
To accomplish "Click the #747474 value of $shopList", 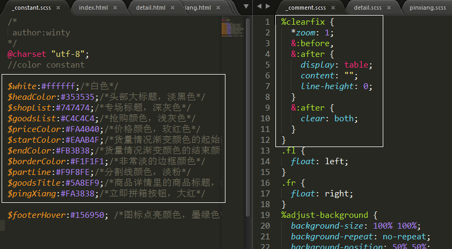I will [72, 108].
